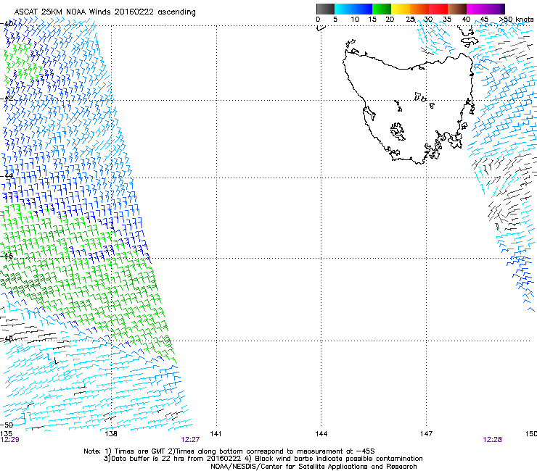Click the latitude label -44
The height and width of the screenshot is (471, 537).
(x=7, y=176)
